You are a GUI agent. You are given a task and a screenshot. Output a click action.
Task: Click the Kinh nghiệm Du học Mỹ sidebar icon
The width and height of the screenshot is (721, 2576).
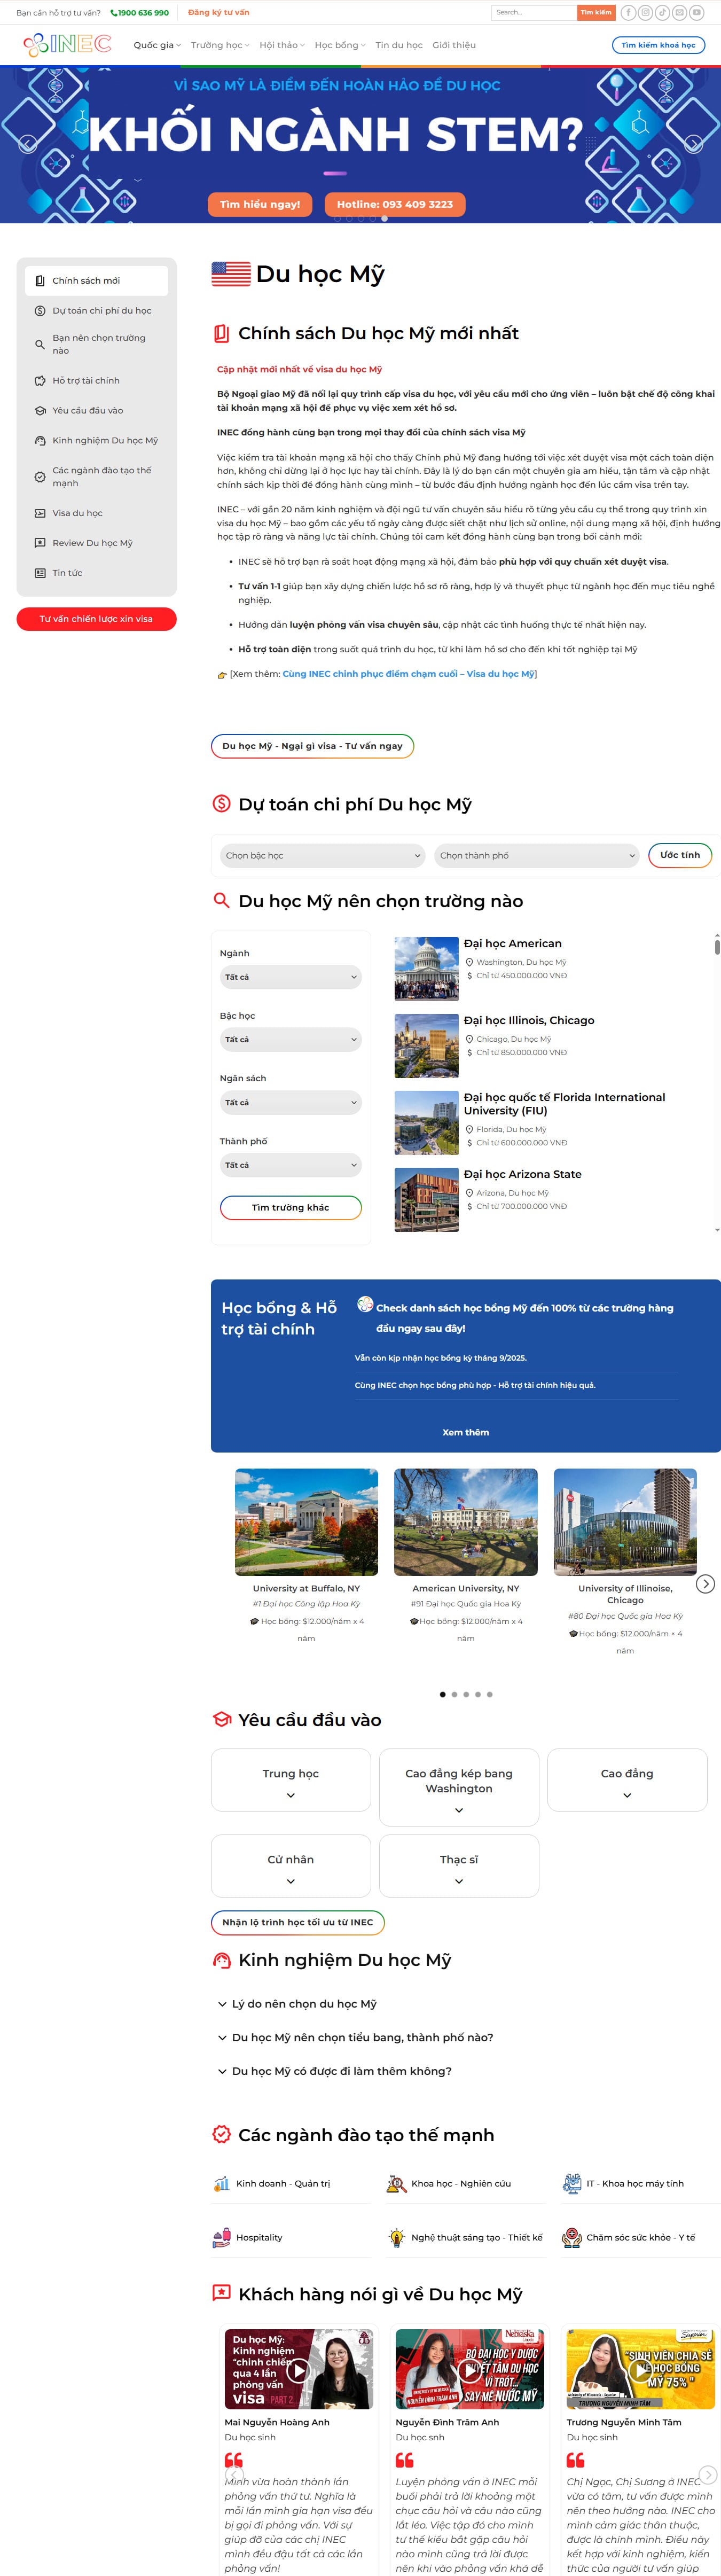click(x=40, y=441)
